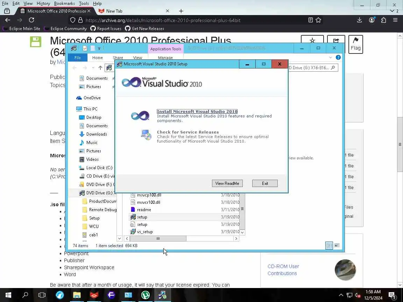403x302 pixels.
Task: Open notification center icon
Action: tap(392, 295)
